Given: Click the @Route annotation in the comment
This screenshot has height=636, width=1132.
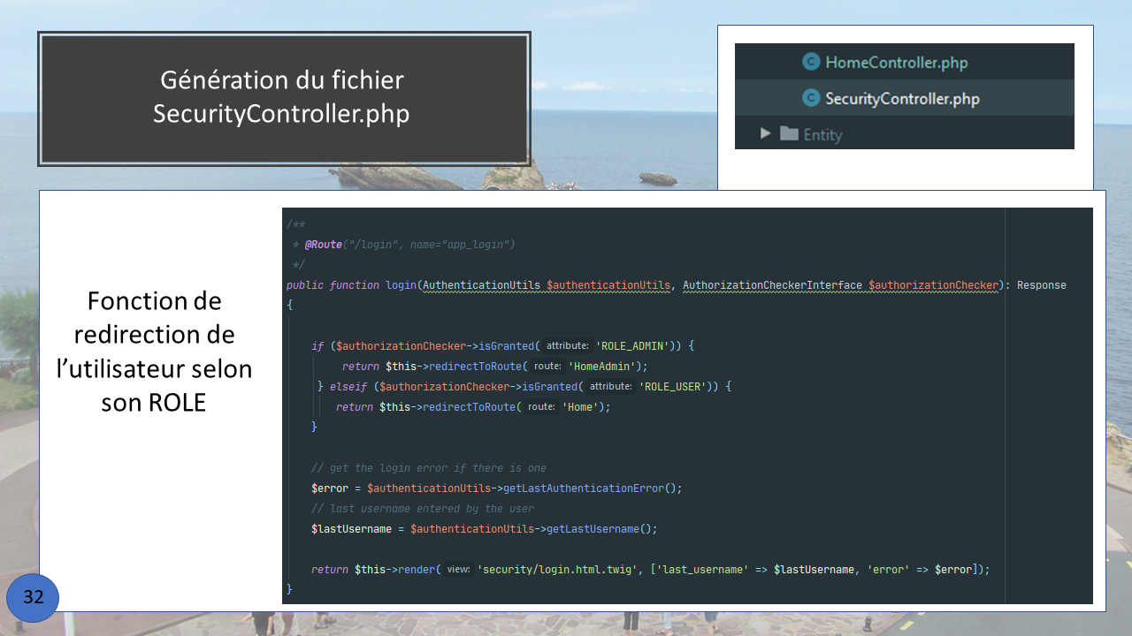Looking at the screenshot, I should point(323,245).
